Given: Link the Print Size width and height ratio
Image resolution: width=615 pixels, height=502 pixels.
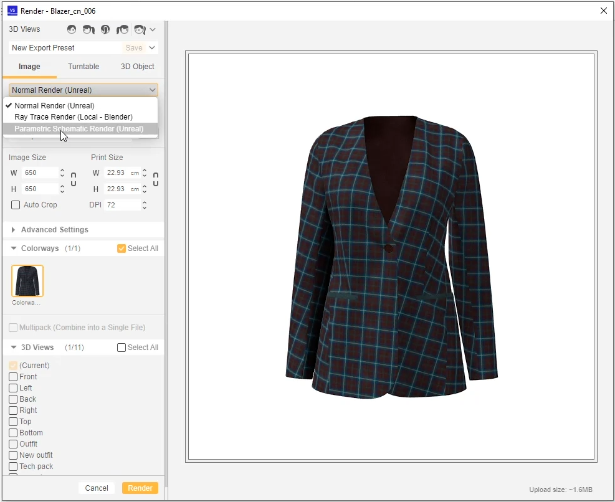Looking at the screenshot, I should pyautogui.click(x=155, y=181).
